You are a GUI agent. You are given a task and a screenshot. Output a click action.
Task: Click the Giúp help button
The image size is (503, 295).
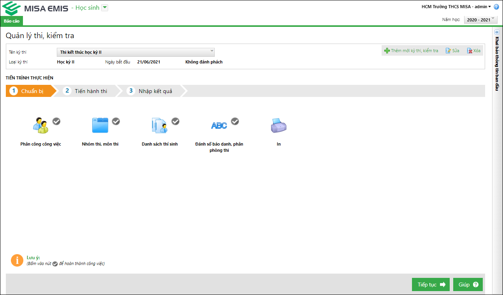click(468, 284)
